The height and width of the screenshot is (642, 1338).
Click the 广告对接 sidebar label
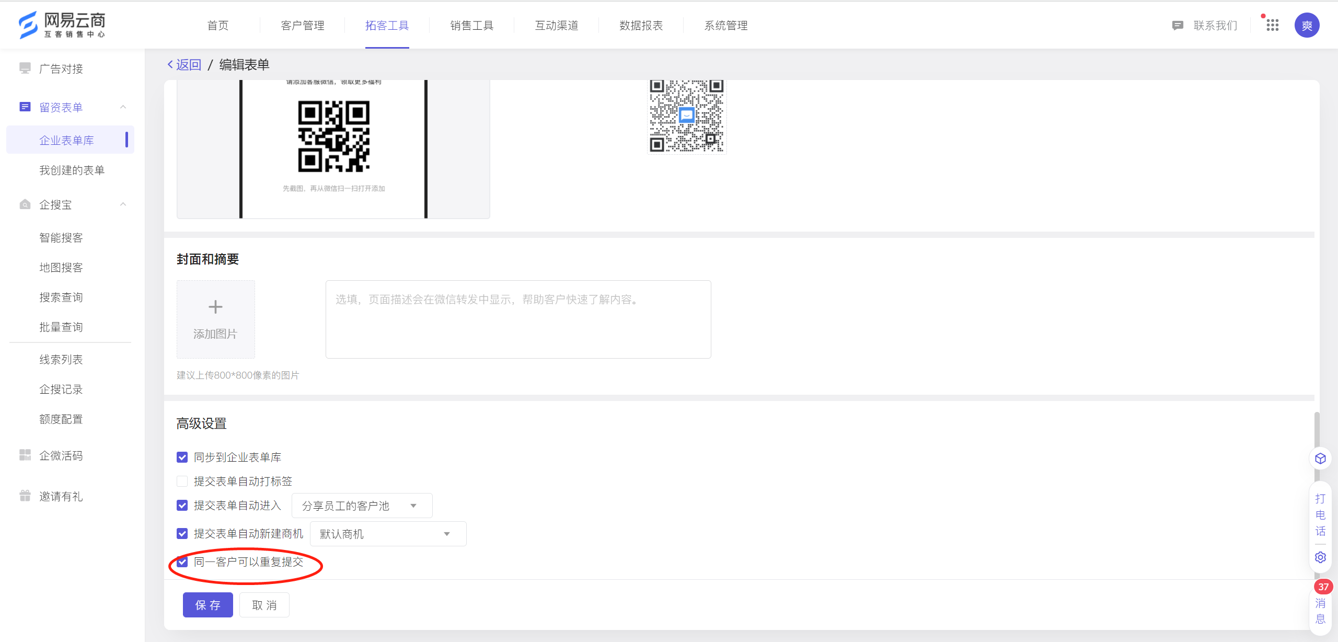point(61,69)
